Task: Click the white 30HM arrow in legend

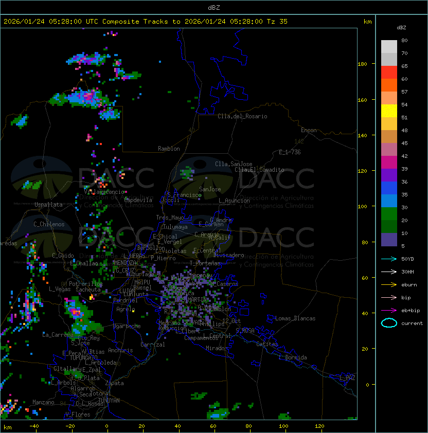Action: pos(389,272)
